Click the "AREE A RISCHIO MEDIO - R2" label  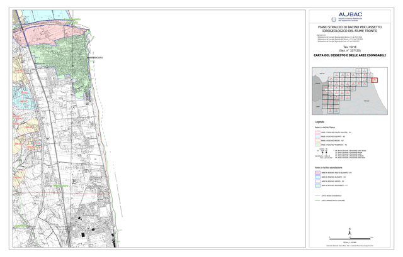332,141
